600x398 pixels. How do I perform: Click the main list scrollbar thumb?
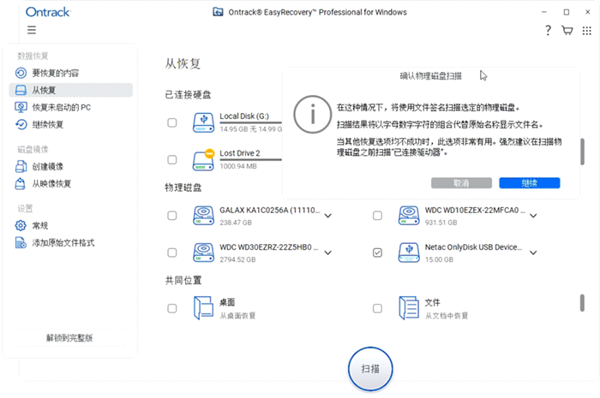582,303
